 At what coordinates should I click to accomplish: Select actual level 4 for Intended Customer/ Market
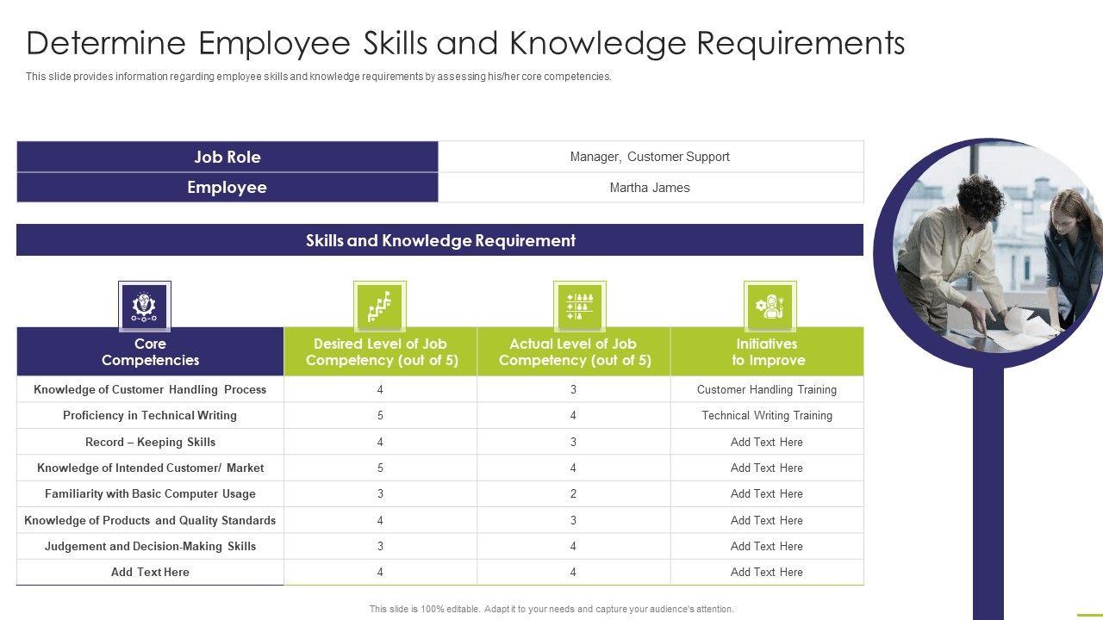(x=573, y=468)
